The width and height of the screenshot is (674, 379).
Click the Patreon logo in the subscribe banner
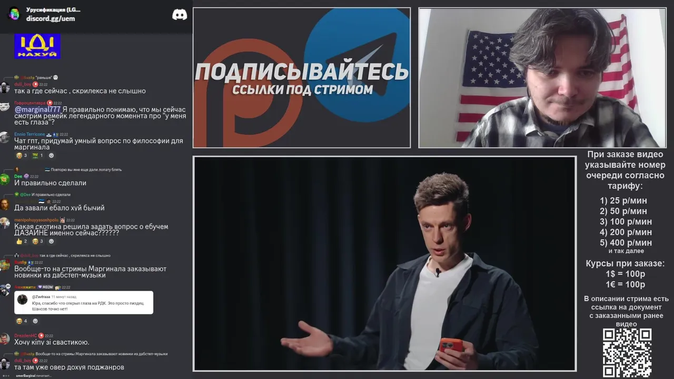click(x=247, y=94)
